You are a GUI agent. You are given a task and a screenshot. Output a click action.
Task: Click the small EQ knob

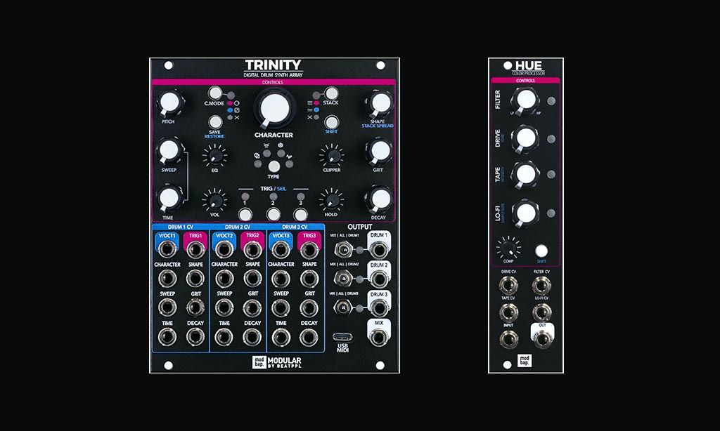pos(215,156)
